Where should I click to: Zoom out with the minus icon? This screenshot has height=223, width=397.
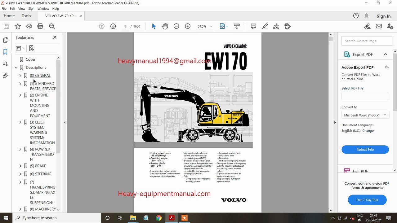tap(176, 26)
